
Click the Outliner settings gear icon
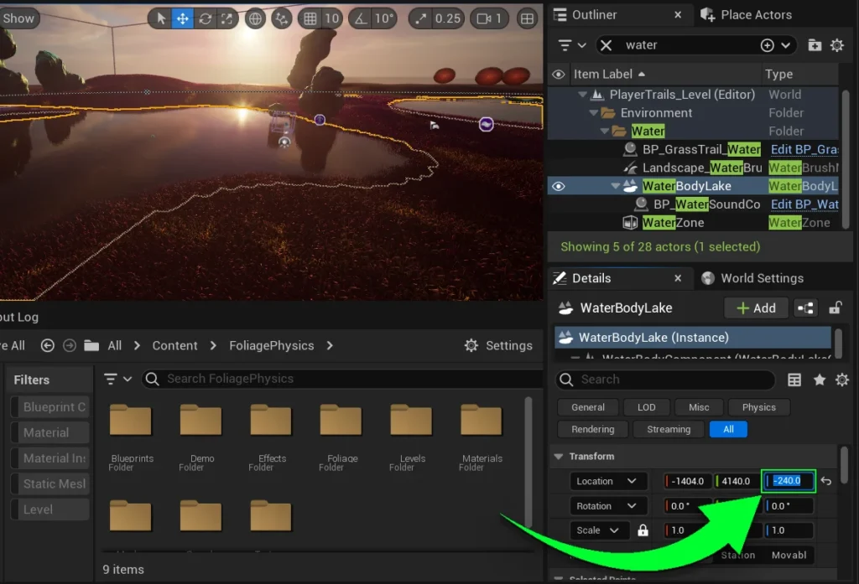(x=836, y=45)
